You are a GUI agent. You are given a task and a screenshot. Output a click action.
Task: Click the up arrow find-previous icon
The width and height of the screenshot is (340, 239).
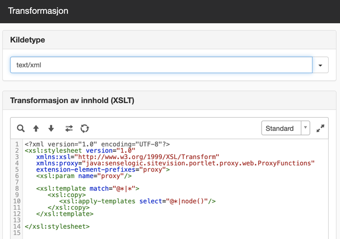(36, 128)
